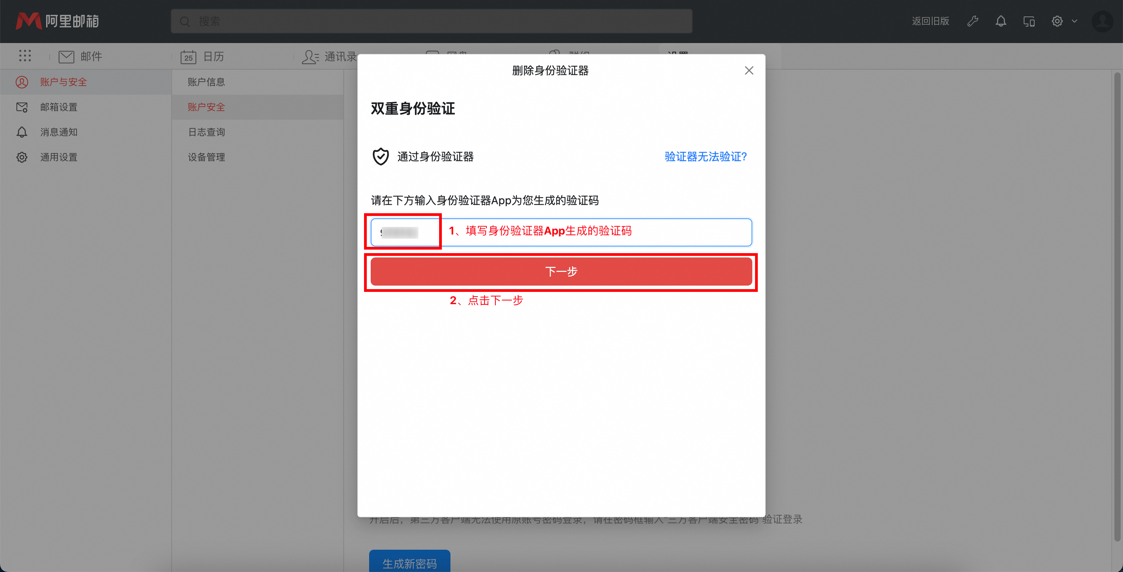Click the Alimail logo
This screenshot has width=1123, height=572.
coord(57,21)
